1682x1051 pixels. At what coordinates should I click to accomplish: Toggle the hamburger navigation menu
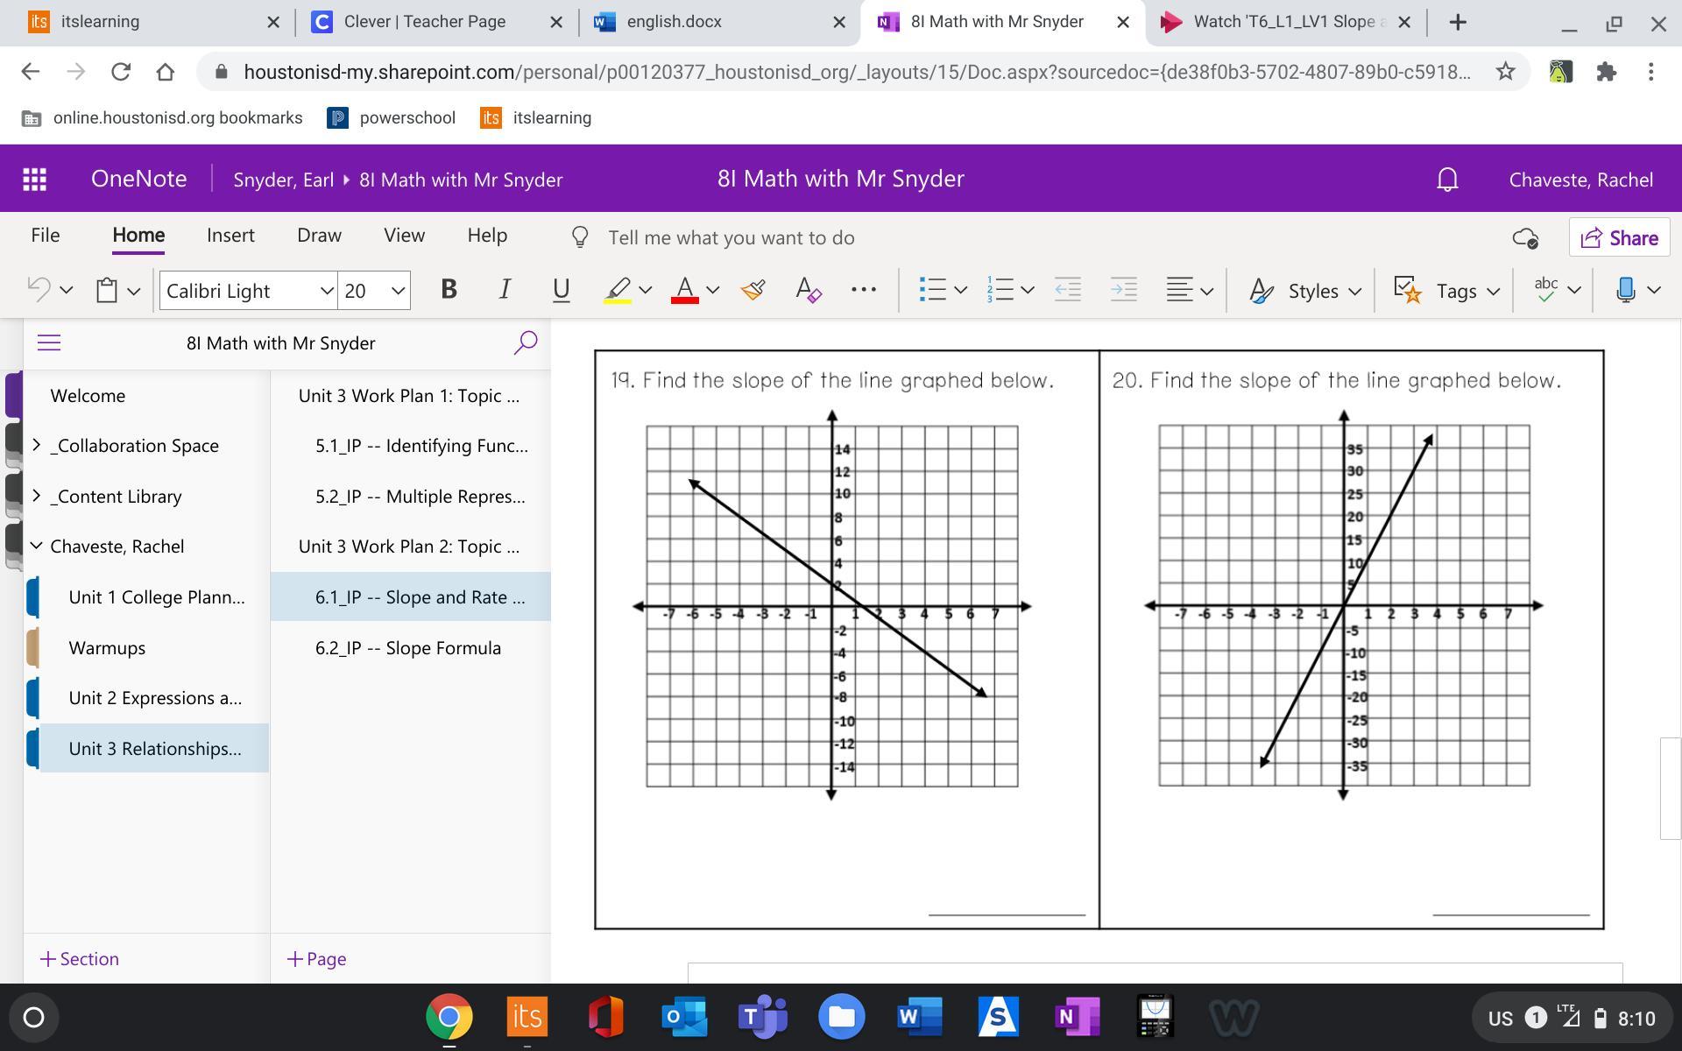[x=49, y=342]
